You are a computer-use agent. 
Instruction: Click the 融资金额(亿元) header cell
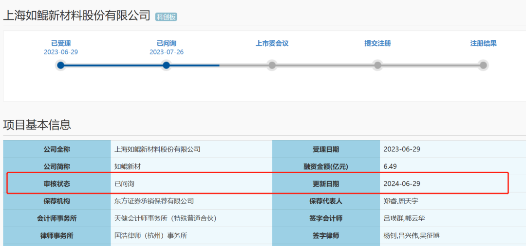(x=326, y=166)
